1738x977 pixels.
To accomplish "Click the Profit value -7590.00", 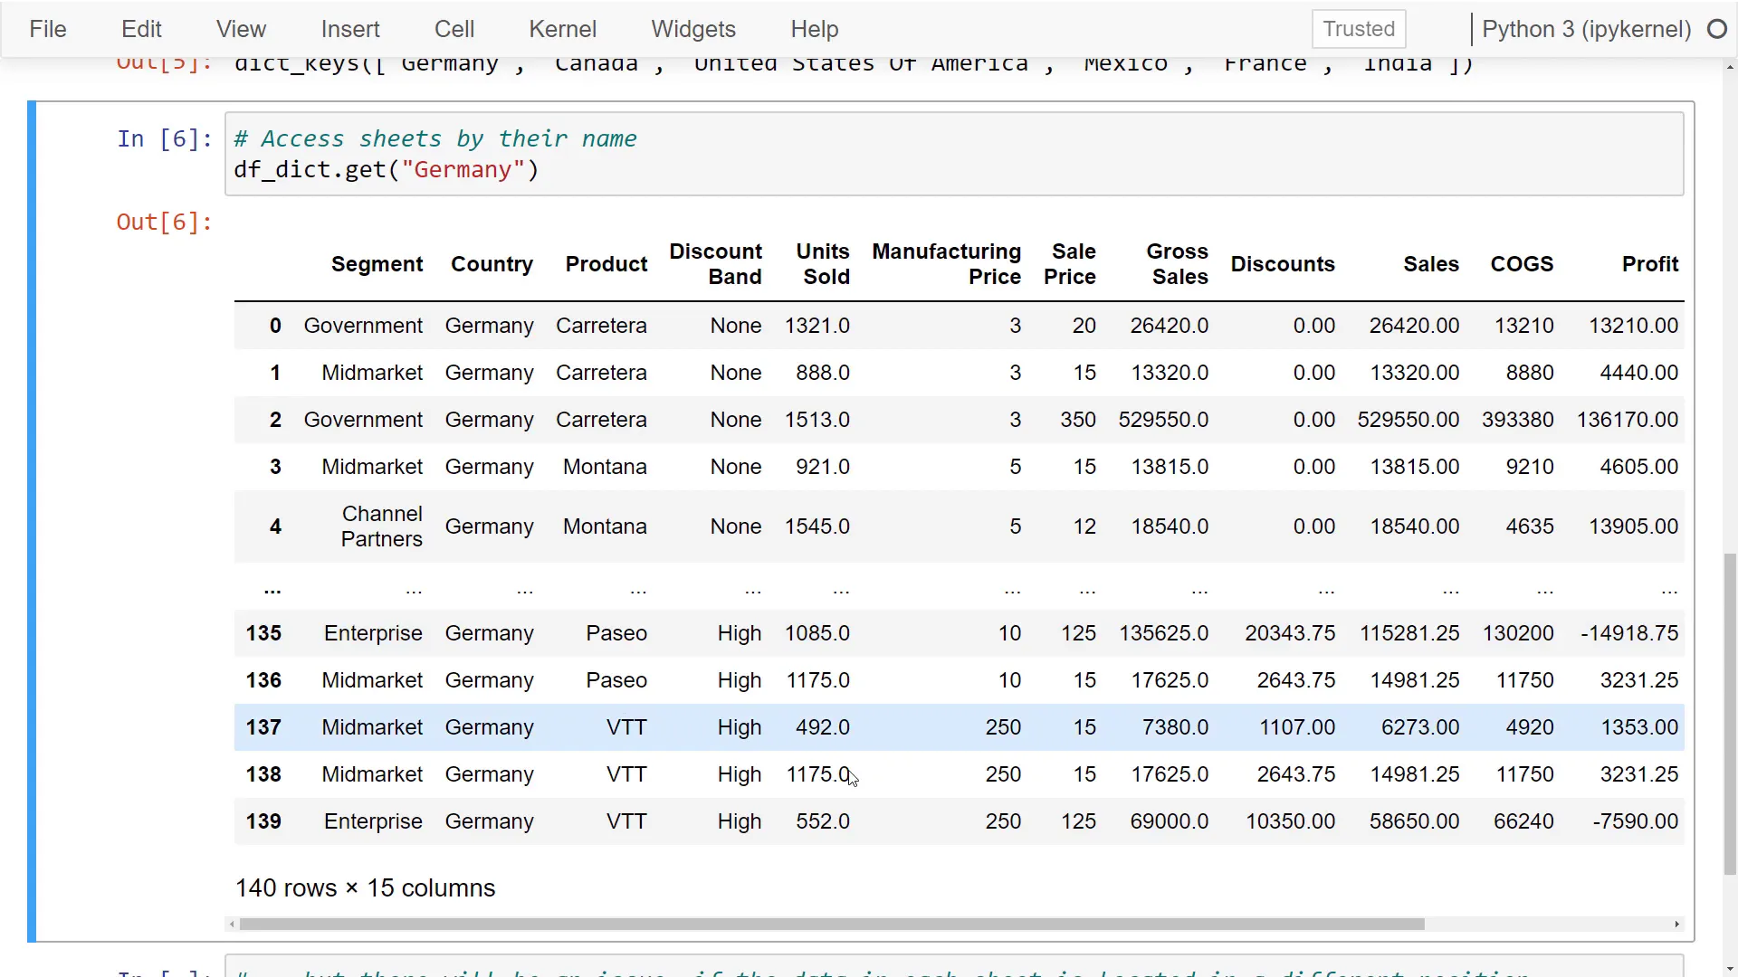I will pyautogui.click(x=1635, y=821).
